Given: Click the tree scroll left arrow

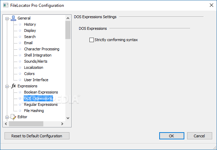Looking at the screenshot, I should (x=6, y=124).
